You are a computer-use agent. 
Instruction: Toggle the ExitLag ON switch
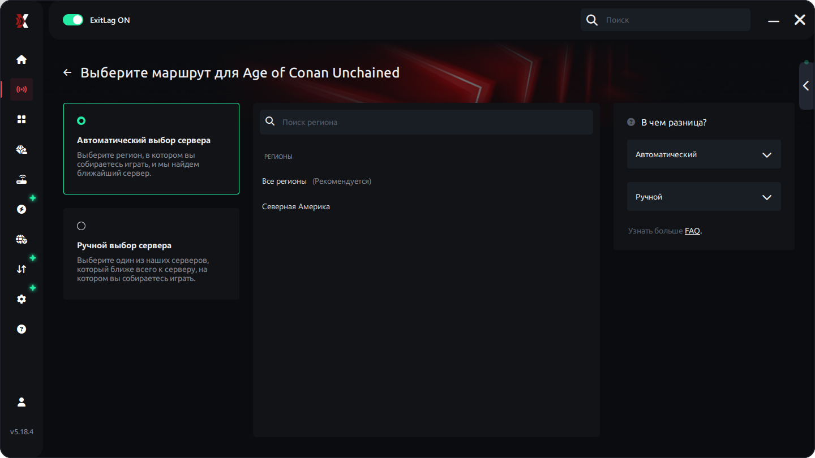(73, 20)
